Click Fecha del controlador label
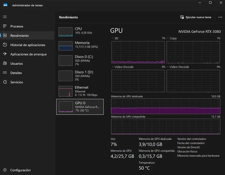Viewport: 225px width, 175px height. (x=191, y=143)
